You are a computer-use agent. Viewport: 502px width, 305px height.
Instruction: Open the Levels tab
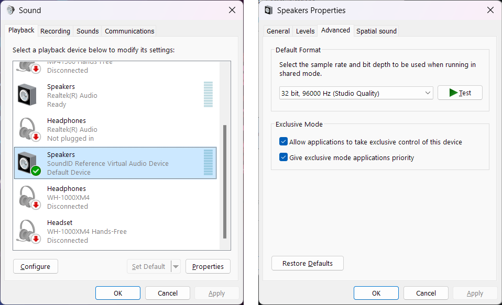pyautogui.click(x=305, y=31)
